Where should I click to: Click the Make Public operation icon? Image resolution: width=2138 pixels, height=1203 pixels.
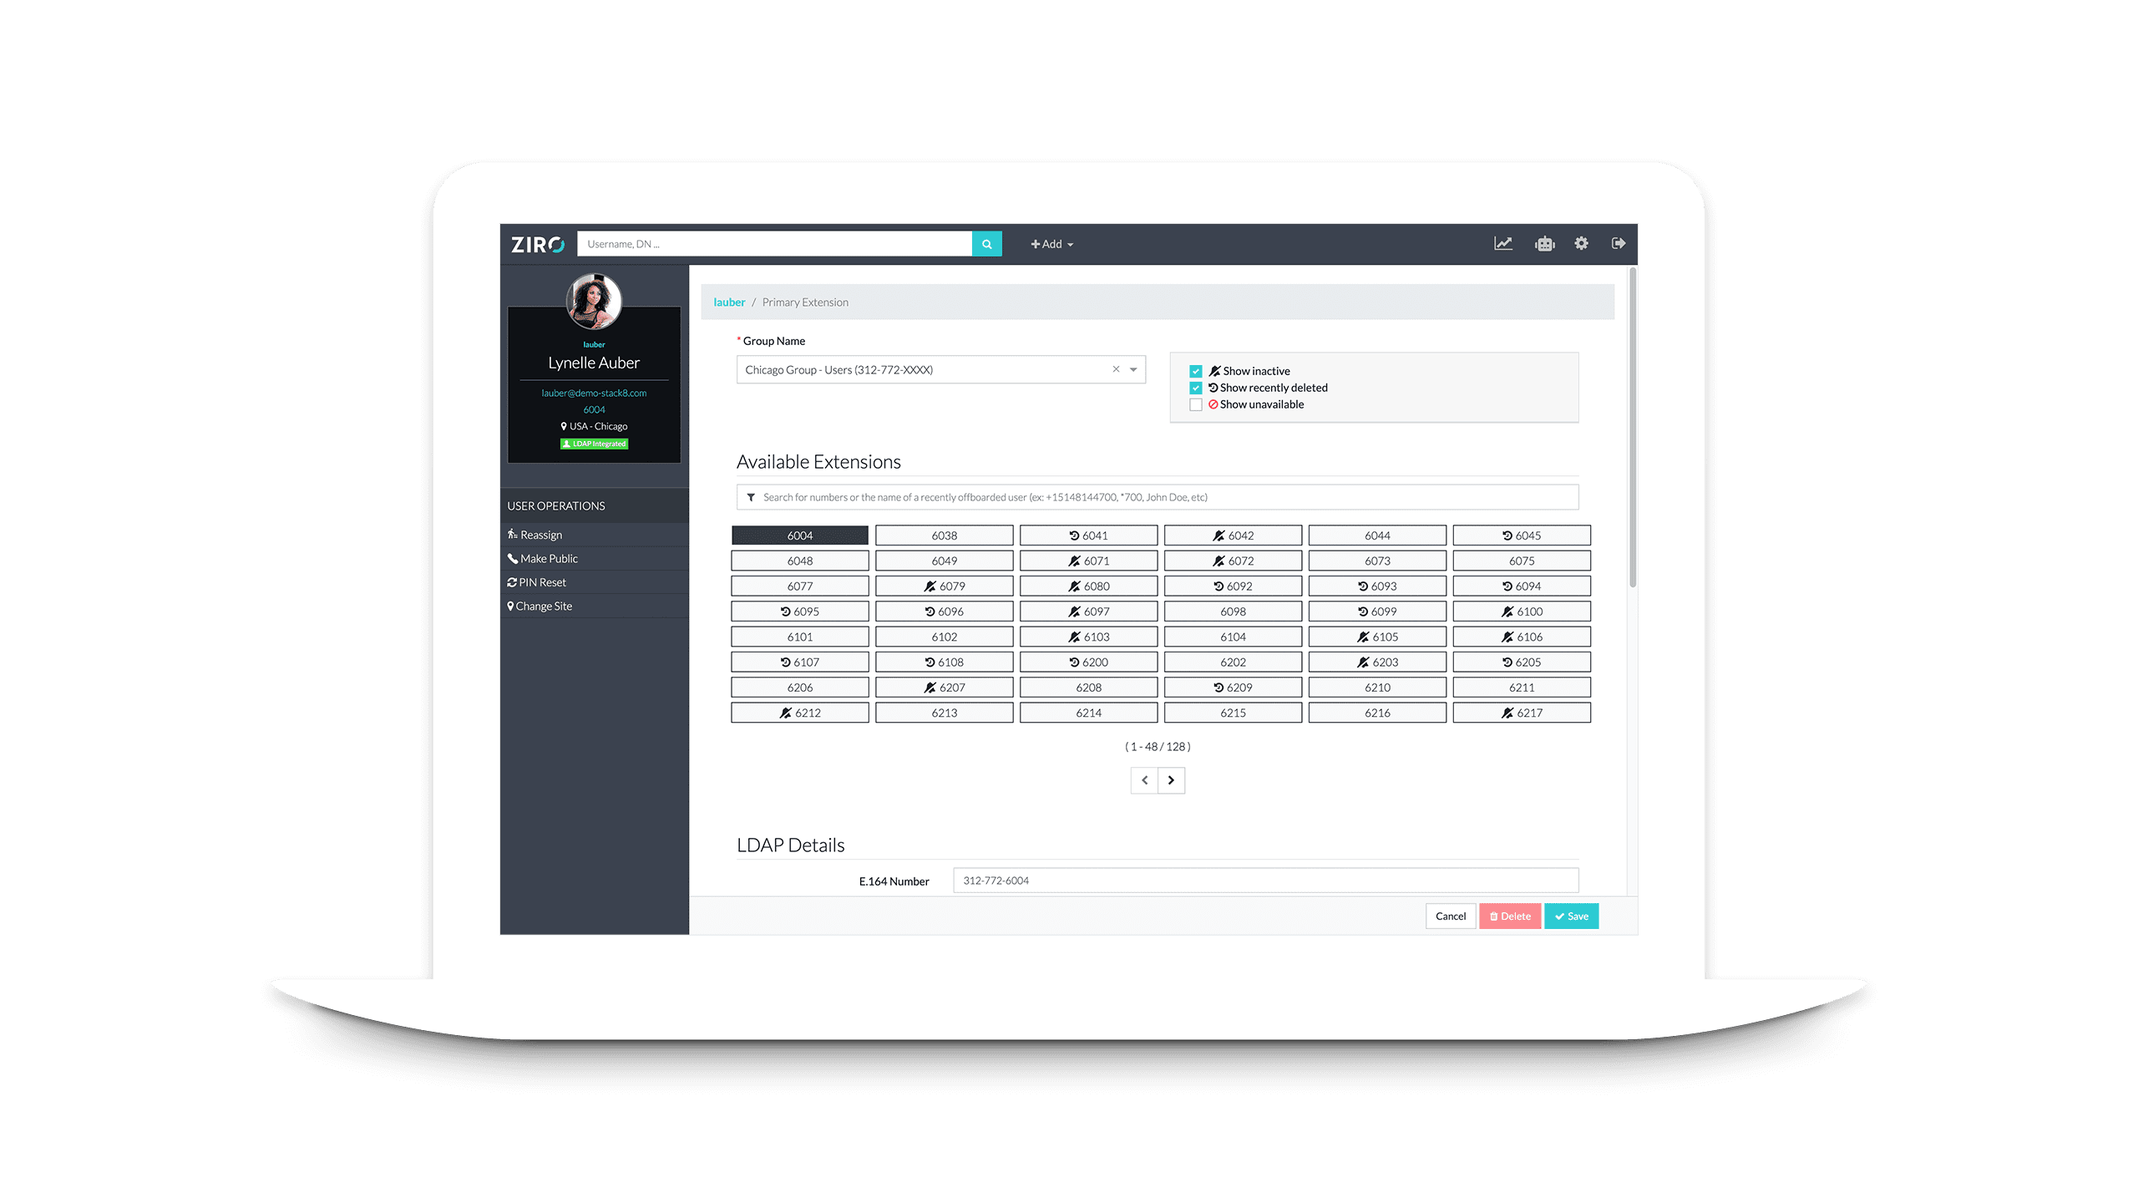pyautogui.click(x=513, y=558)
